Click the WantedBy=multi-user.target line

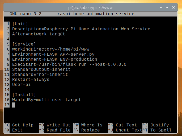coord(46,100)
